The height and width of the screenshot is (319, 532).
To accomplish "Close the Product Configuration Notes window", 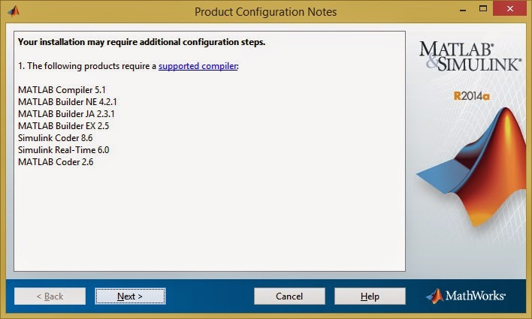I will coord(510,9).
